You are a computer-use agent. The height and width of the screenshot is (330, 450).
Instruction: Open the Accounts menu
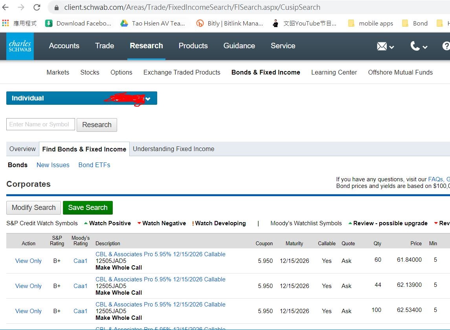tap(64, 46)
